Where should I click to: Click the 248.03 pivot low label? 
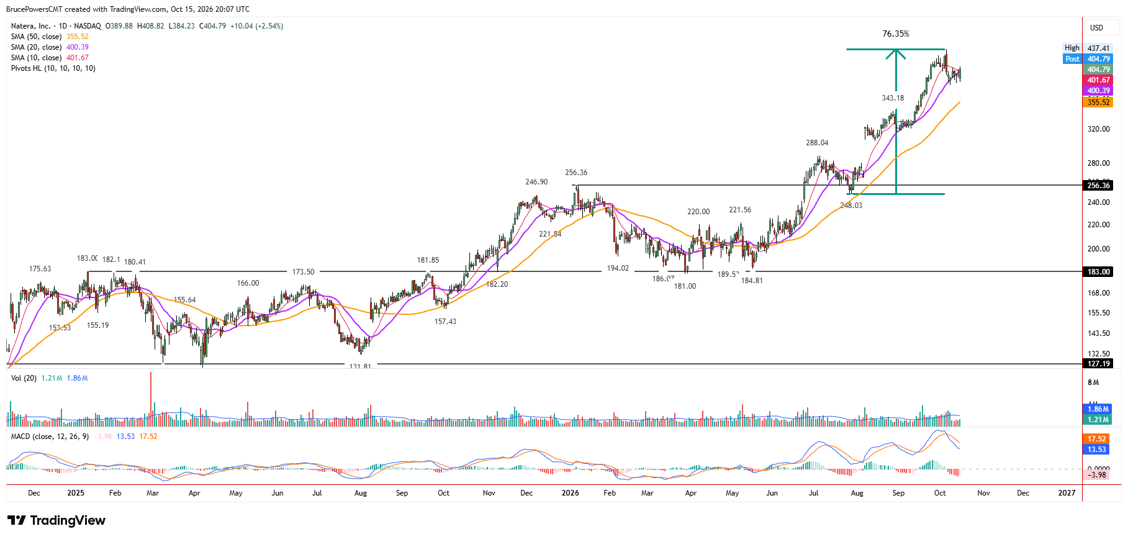pyautogui.click(x=851, y=206)
